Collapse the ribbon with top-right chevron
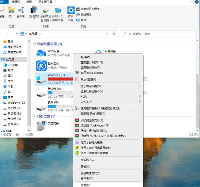200x187 pixels. (192, 2)
